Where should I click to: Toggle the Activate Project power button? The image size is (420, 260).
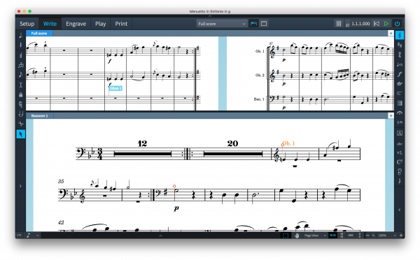[397, 24]
